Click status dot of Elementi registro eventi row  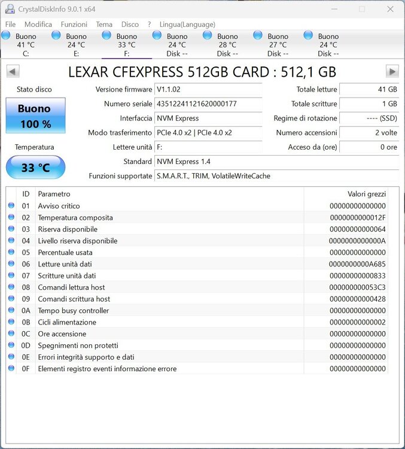click(11, 368)
